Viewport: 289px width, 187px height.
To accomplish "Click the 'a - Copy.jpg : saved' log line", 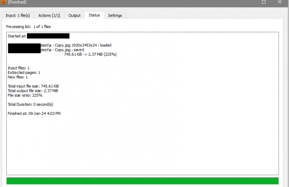I will (x=62, y=50).
